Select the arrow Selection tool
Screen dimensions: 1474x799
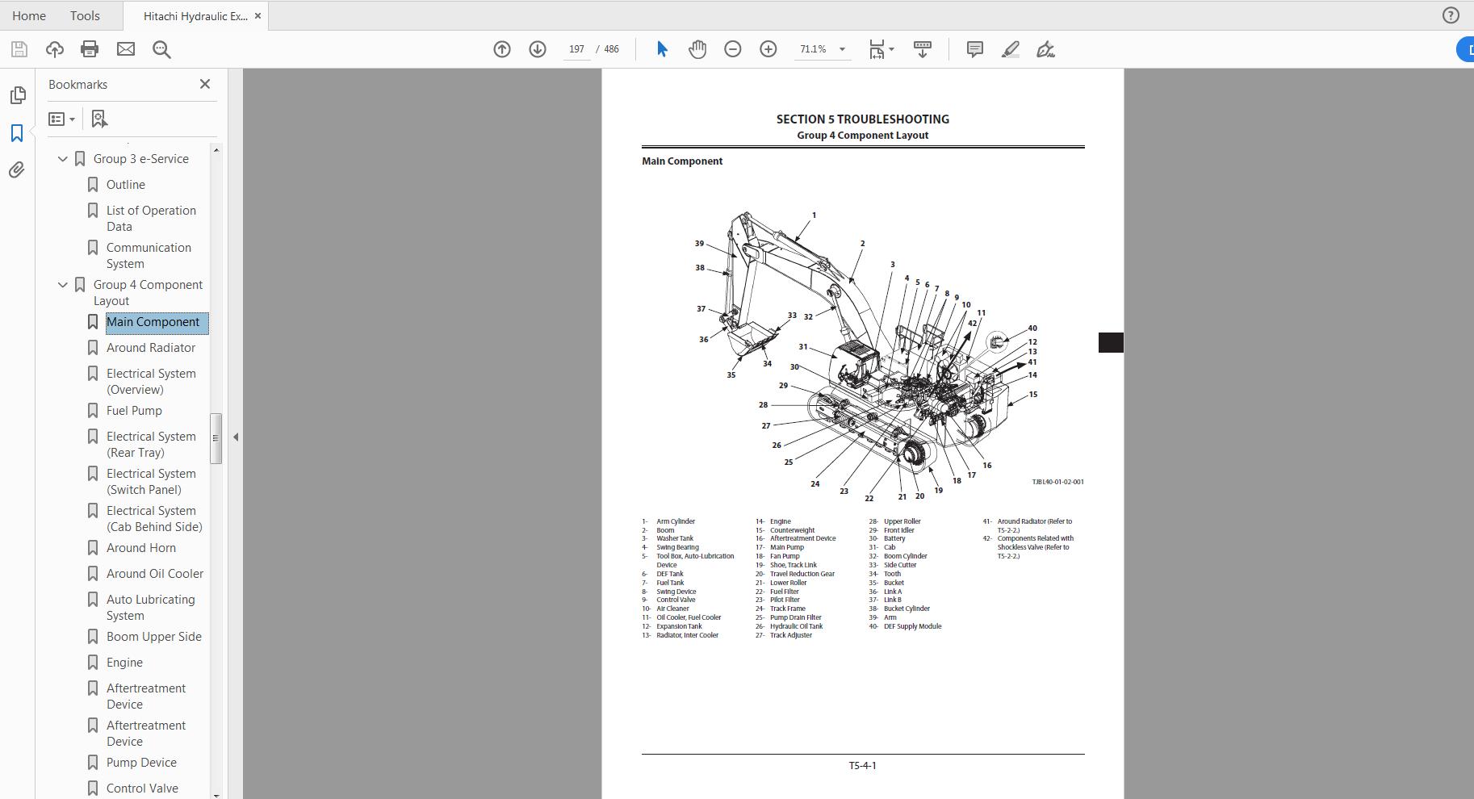coord(662,49)
